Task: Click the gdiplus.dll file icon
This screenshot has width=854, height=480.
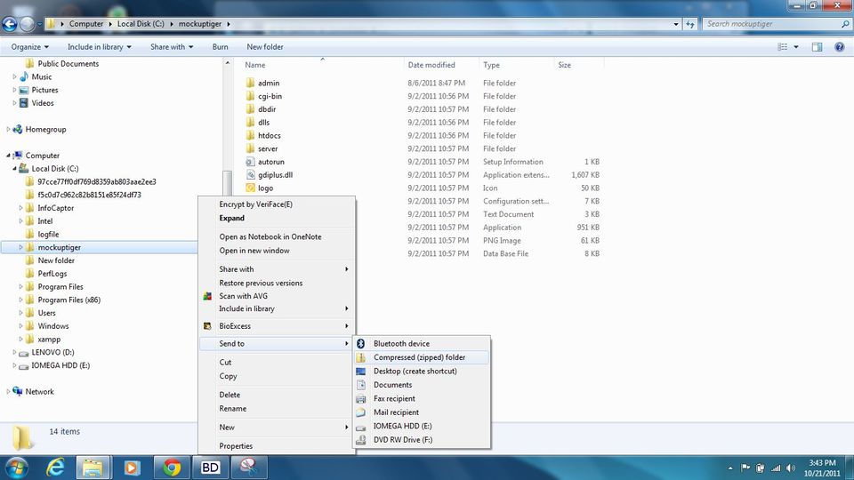Action: click(x=250, y=175)
